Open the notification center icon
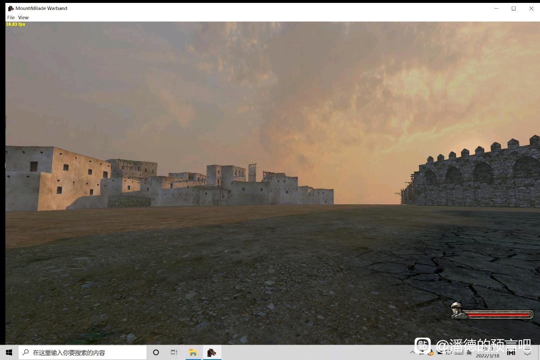The width and height of the screenshot is (540, 360). (x=528, y=353)
